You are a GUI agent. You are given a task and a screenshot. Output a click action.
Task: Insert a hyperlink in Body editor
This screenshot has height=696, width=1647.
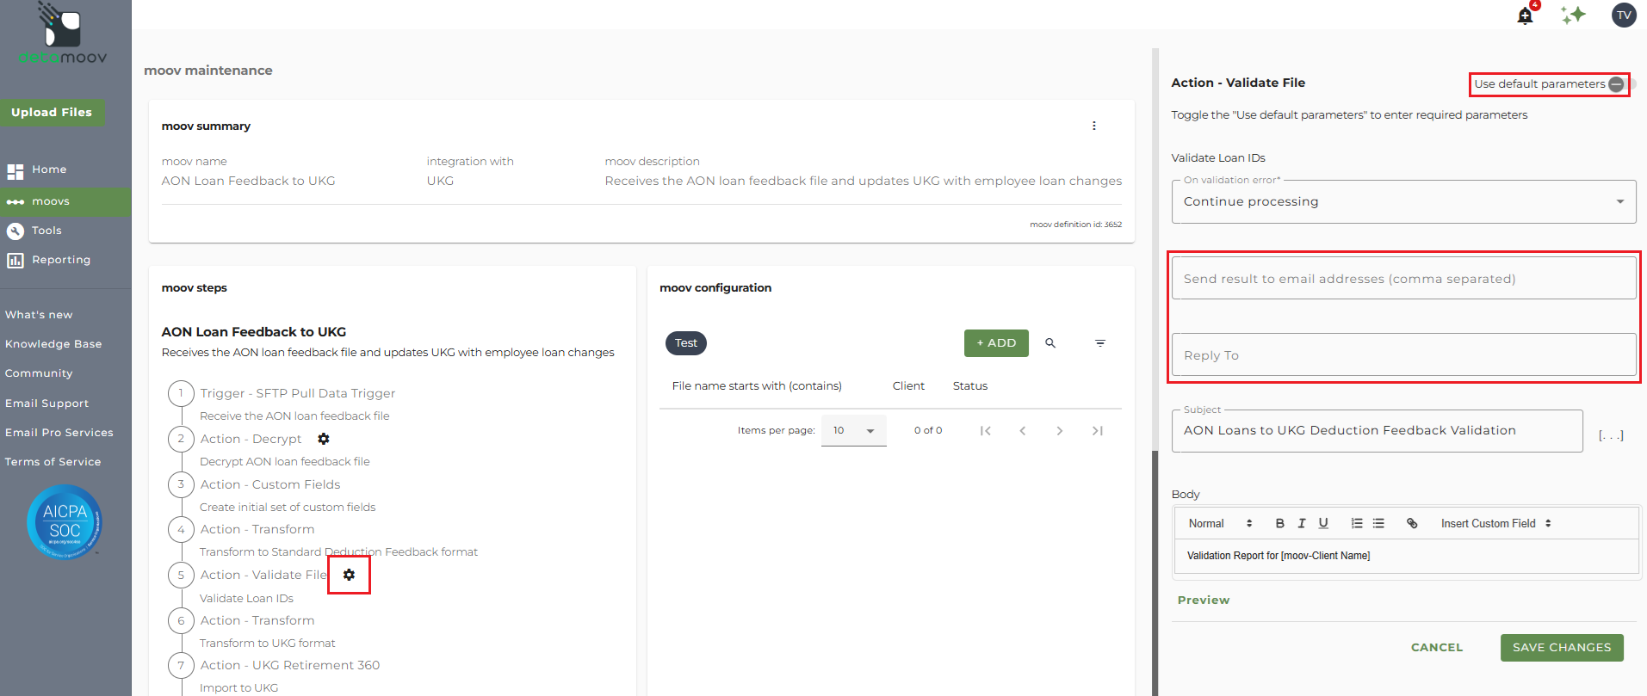pos(1412,523)
